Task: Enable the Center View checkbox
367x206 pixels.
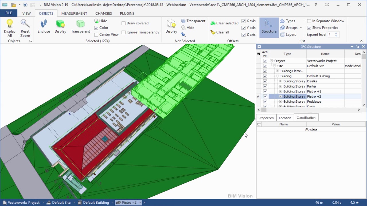Action: pyautogui.click(x=96, y=35)
